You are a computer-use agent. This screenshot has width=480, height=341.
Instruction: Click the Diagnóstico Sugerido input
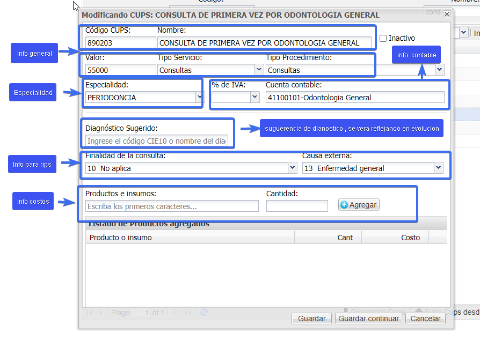pyautogui.click(x=156, y=141)
